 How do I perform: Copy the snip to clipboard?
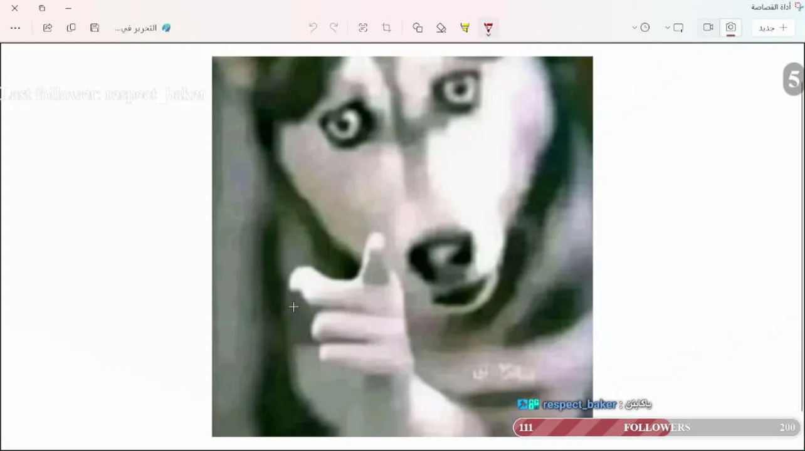pyautogui.click(x=71, y=28)
